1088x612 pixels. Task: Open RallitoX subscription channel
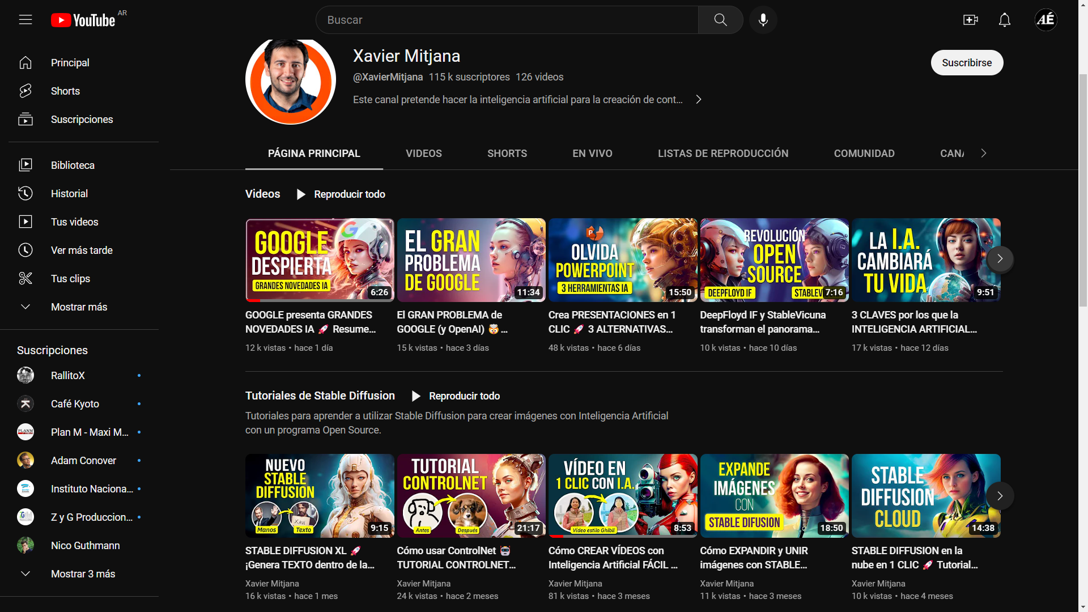point(79,376)
